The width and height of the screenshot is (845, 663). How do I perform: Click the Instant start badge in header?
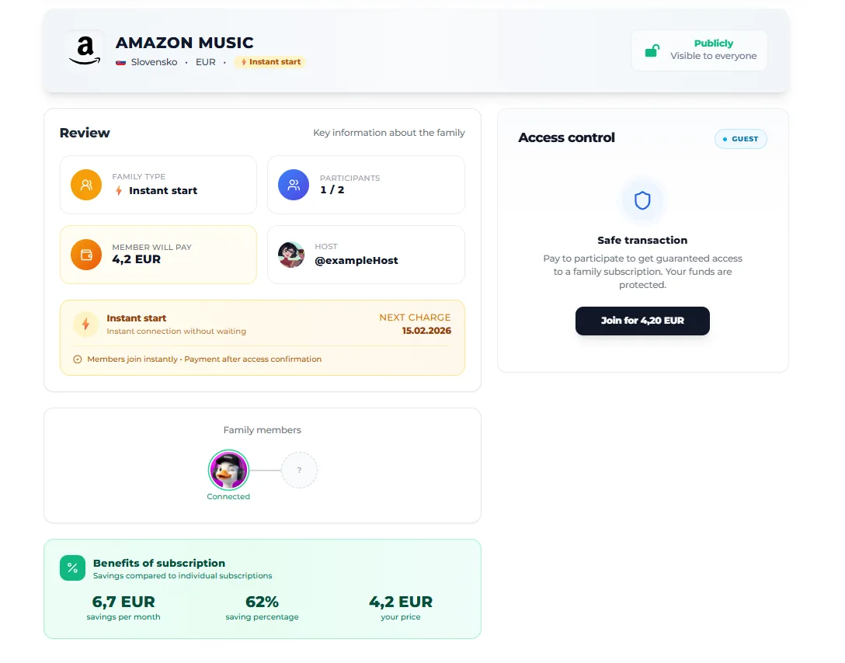(x=270, y=62)
